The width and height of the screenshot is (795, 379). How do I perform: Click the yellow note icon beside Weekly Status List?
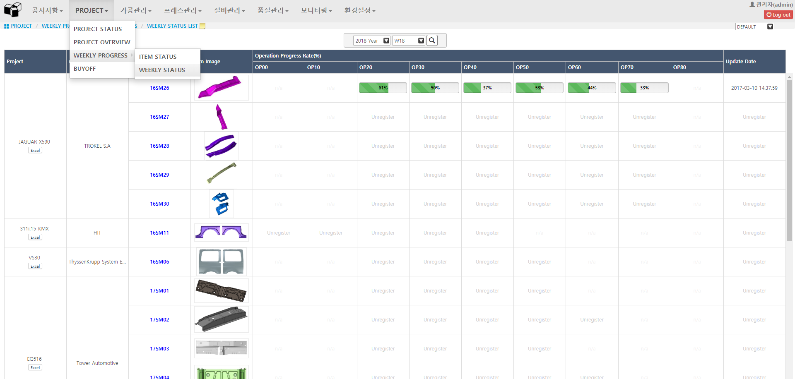pyautogui.click(x=202, y=26)
